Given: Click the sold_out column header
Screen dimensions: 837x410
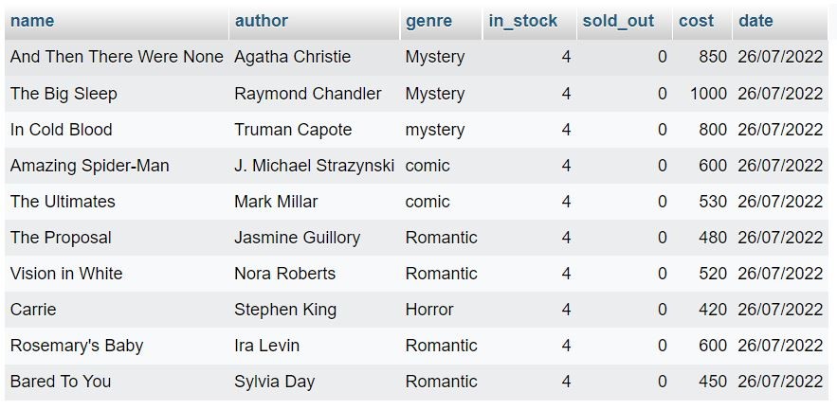Looking at the screenshot, I should tap(618, 21).
